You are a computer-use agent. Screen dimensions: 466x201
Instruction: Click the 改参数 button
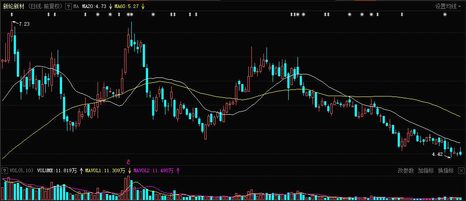coord(406,171)
